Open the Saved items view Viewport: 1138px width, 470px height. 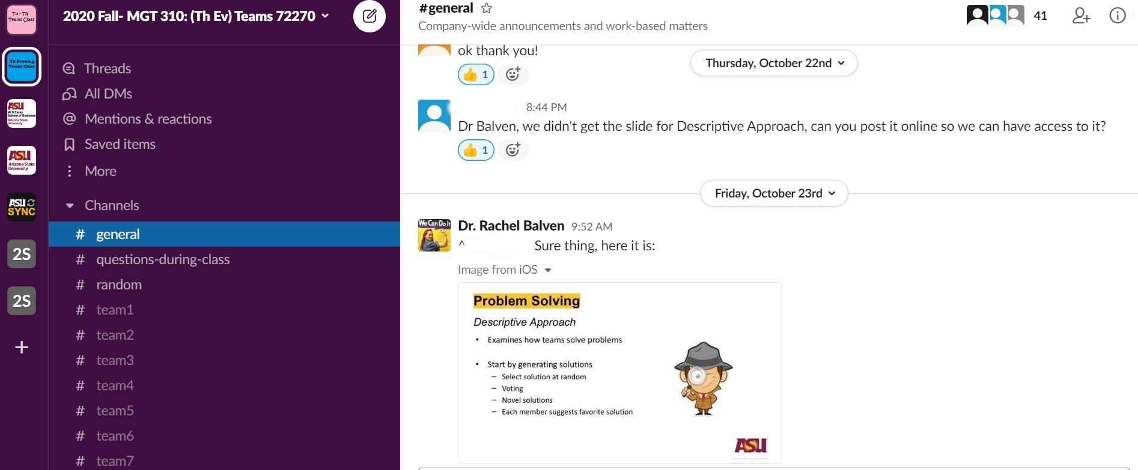coord(120,144)
